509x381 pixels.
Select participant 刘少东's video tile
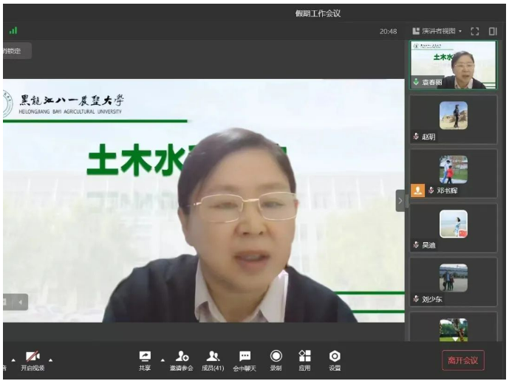pyautogui.click(x=453, y=281)
